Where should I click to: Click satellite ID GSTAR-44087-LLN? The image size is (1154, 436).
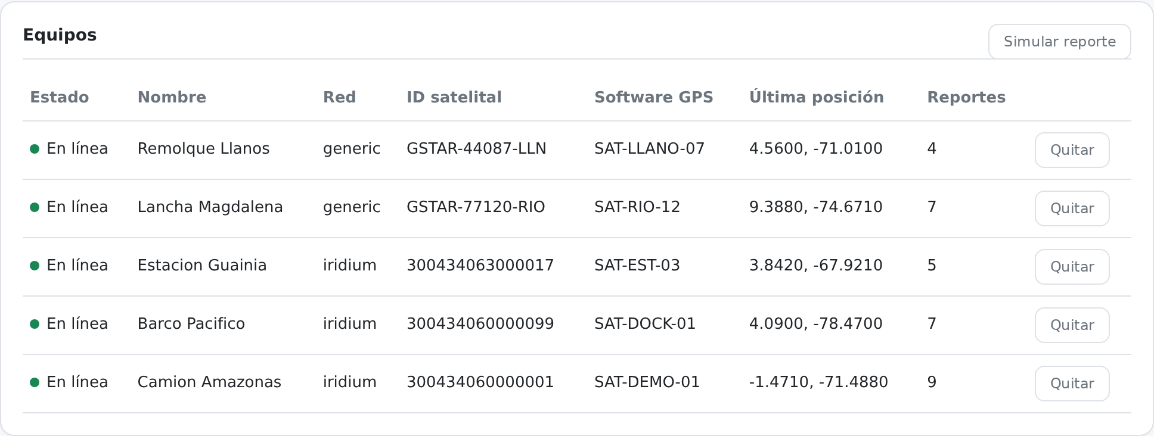pyautogui.click(x=476, y=149)
